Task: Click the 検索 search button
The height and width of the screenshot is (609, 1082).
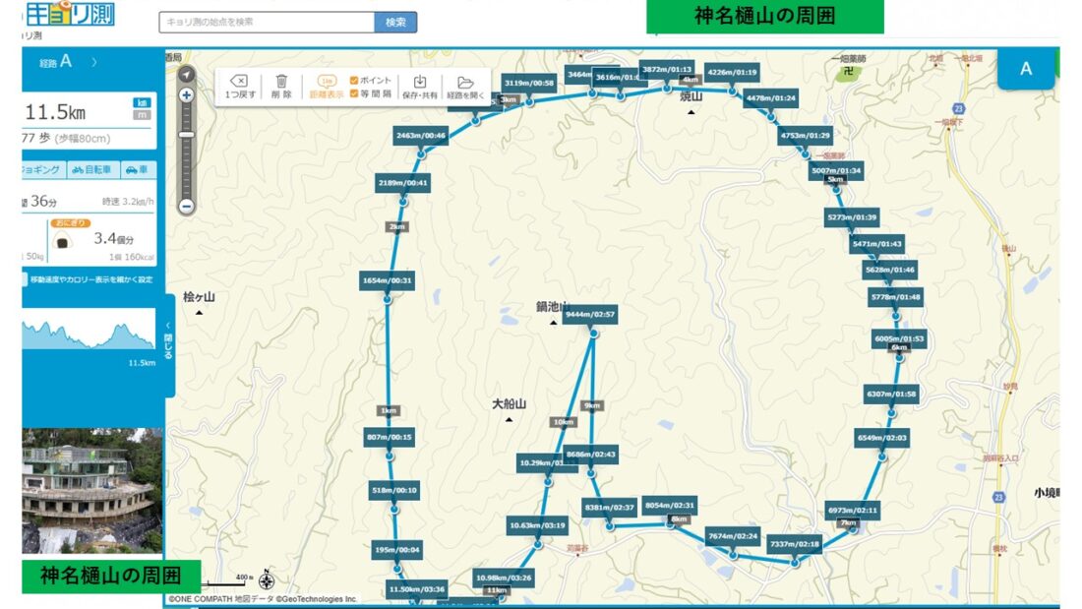Action: point(395,22)
